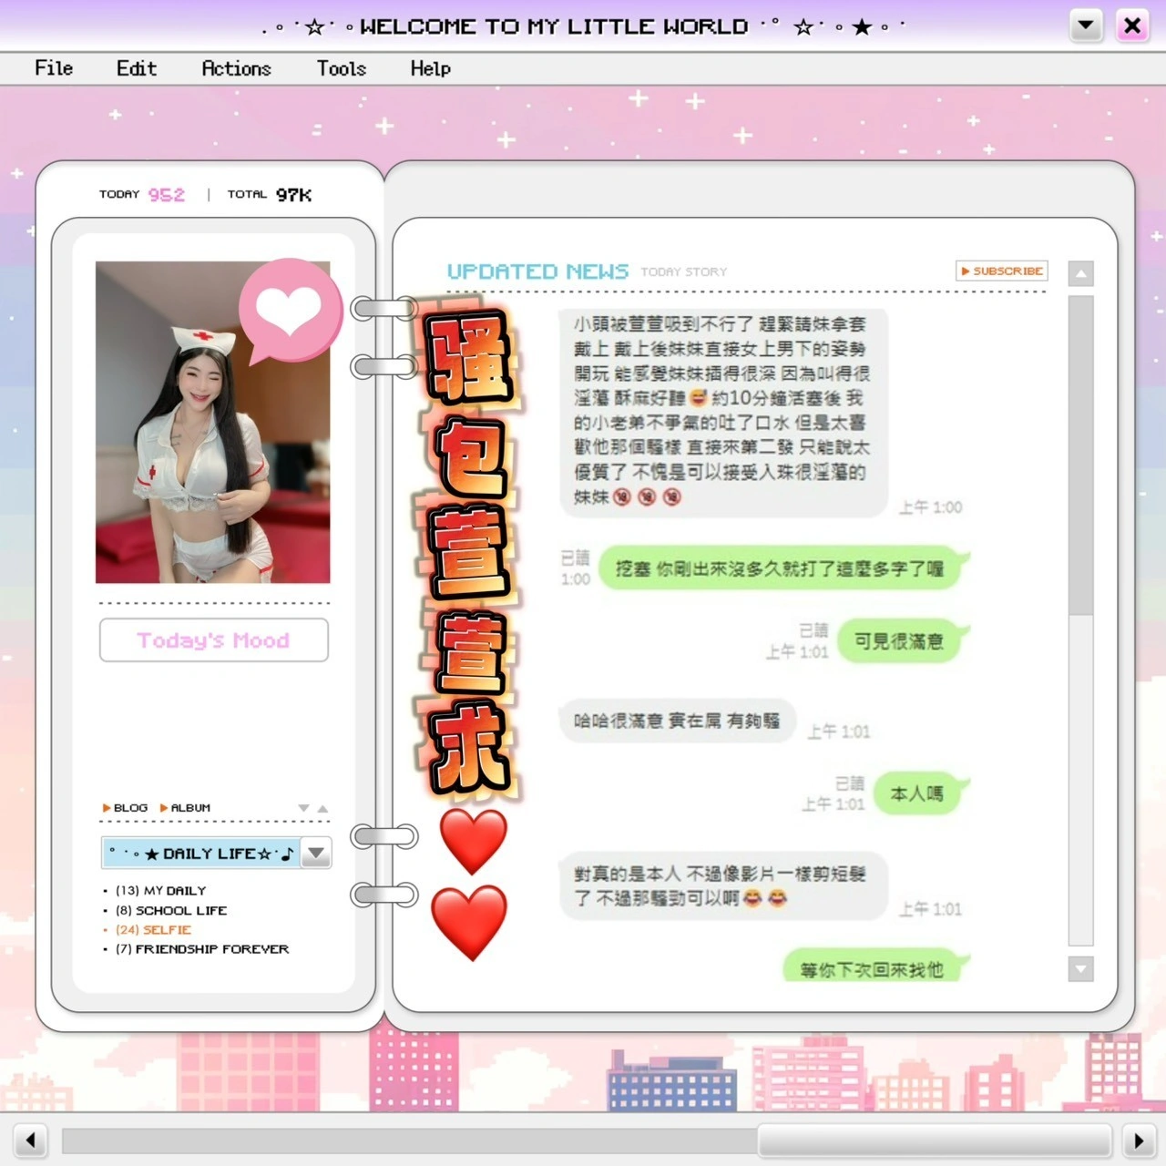
Task: Click the small down triangle beside Album
Action: [303, 808]
